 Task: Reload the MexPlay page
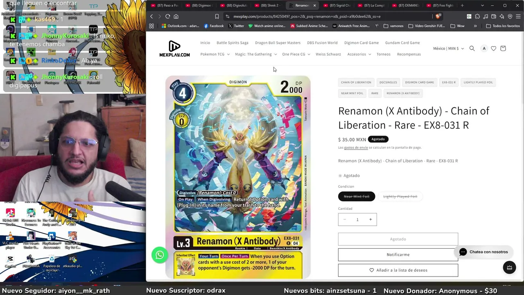[x=168, y=16]
